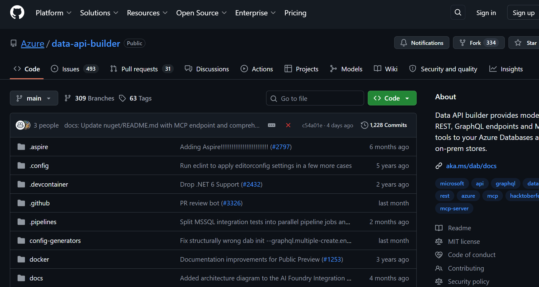Open the Actions tab
The height and width of the screenshot is (287, 539).
257,69
